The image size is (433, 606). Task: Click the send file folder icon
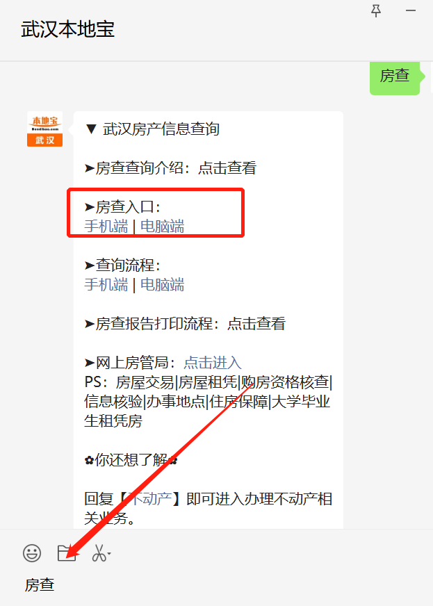pos(67,553)
